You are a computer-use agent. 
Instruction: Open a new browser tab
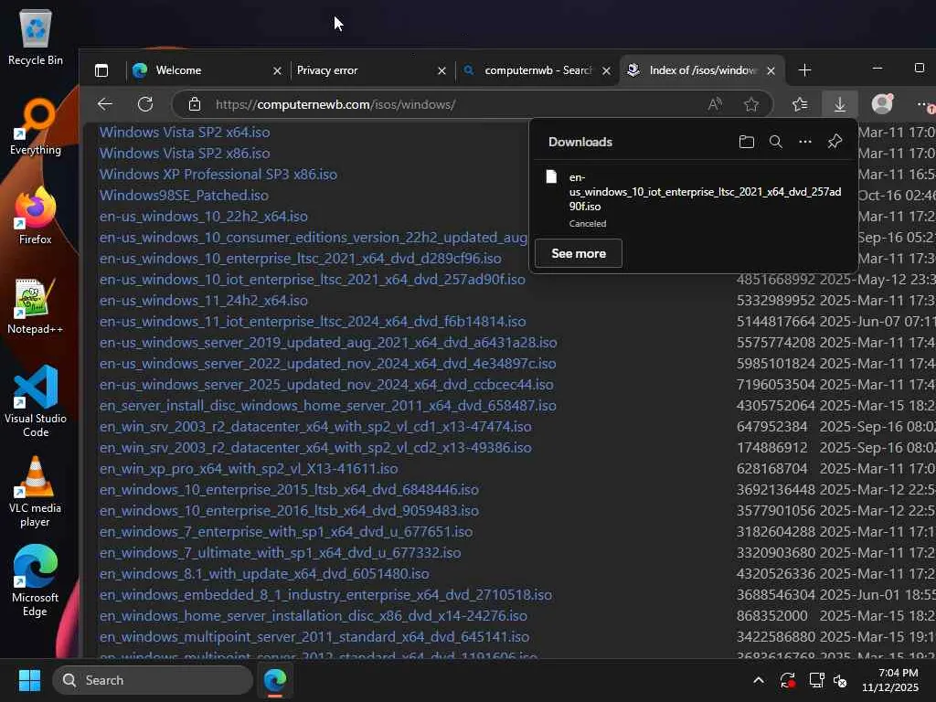[804, 70]
